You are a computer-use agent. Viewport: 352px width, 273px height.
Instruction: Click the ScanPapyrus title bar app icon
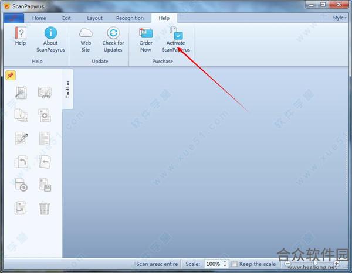click(7, 6)
